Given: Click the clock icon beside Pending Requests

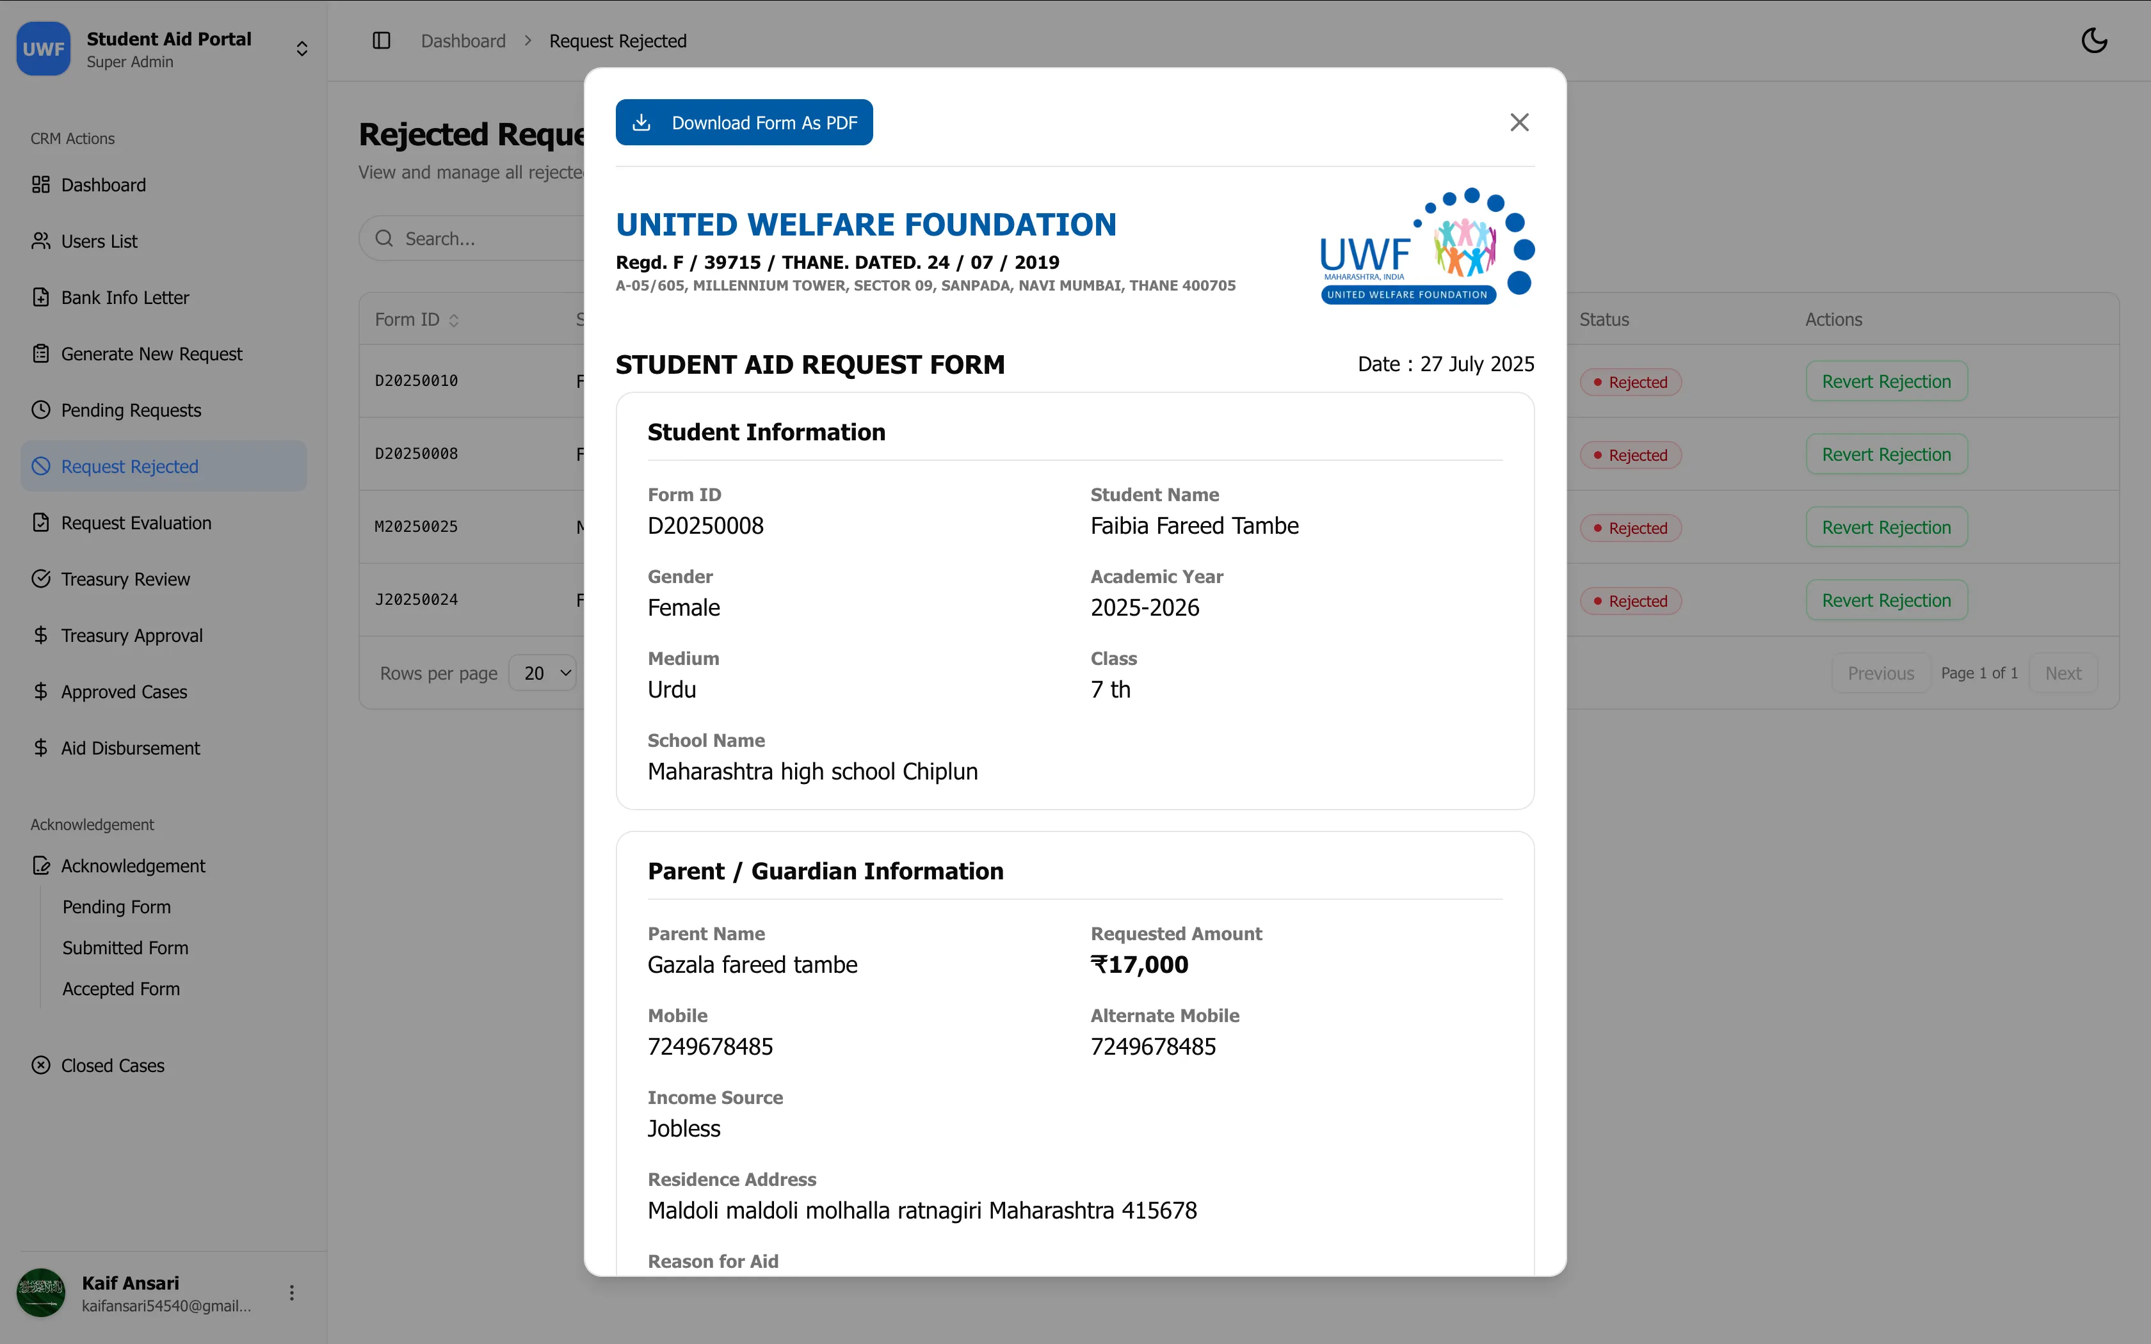Looking at the screenshot, I should click(41, 410).
